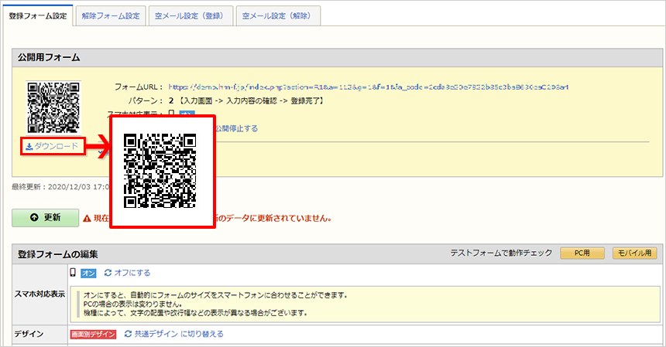Screen dimensions: 666x347
Task: Click the small QR code thumbnail
Action: pos(53,107)
